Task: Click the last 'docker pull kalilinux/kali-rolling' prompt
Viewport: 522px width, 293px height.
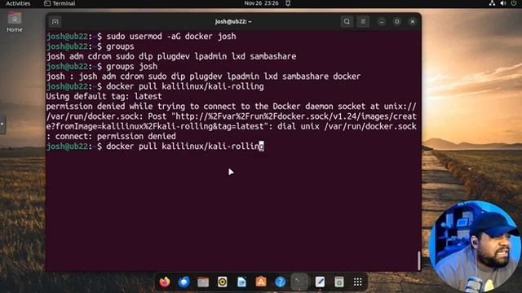Action: [x=155, y=146]
